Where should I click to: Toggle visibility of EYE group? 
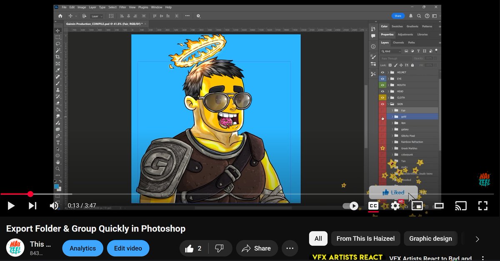point(382,79)
